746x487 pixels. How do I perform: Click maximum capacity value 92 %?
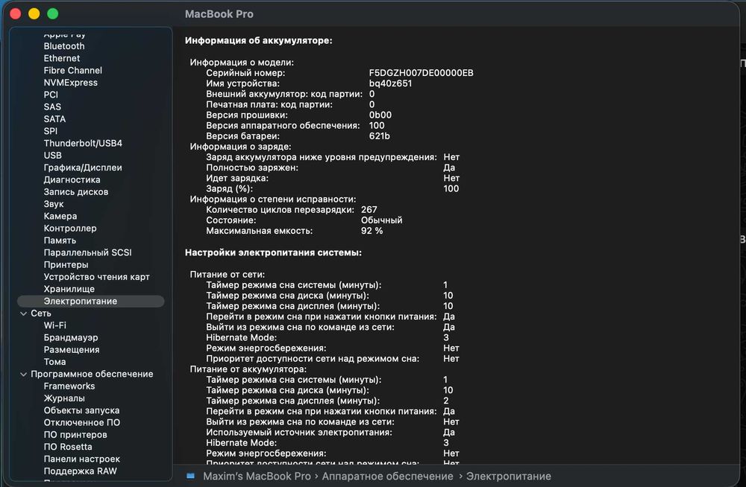tap(372, 230)
